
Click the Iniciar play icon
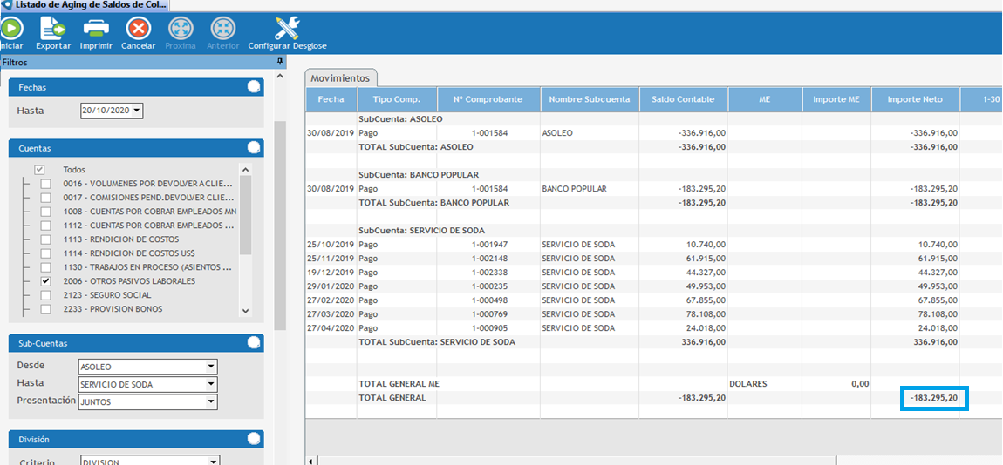pyautogui.click(x=11, y=29)
